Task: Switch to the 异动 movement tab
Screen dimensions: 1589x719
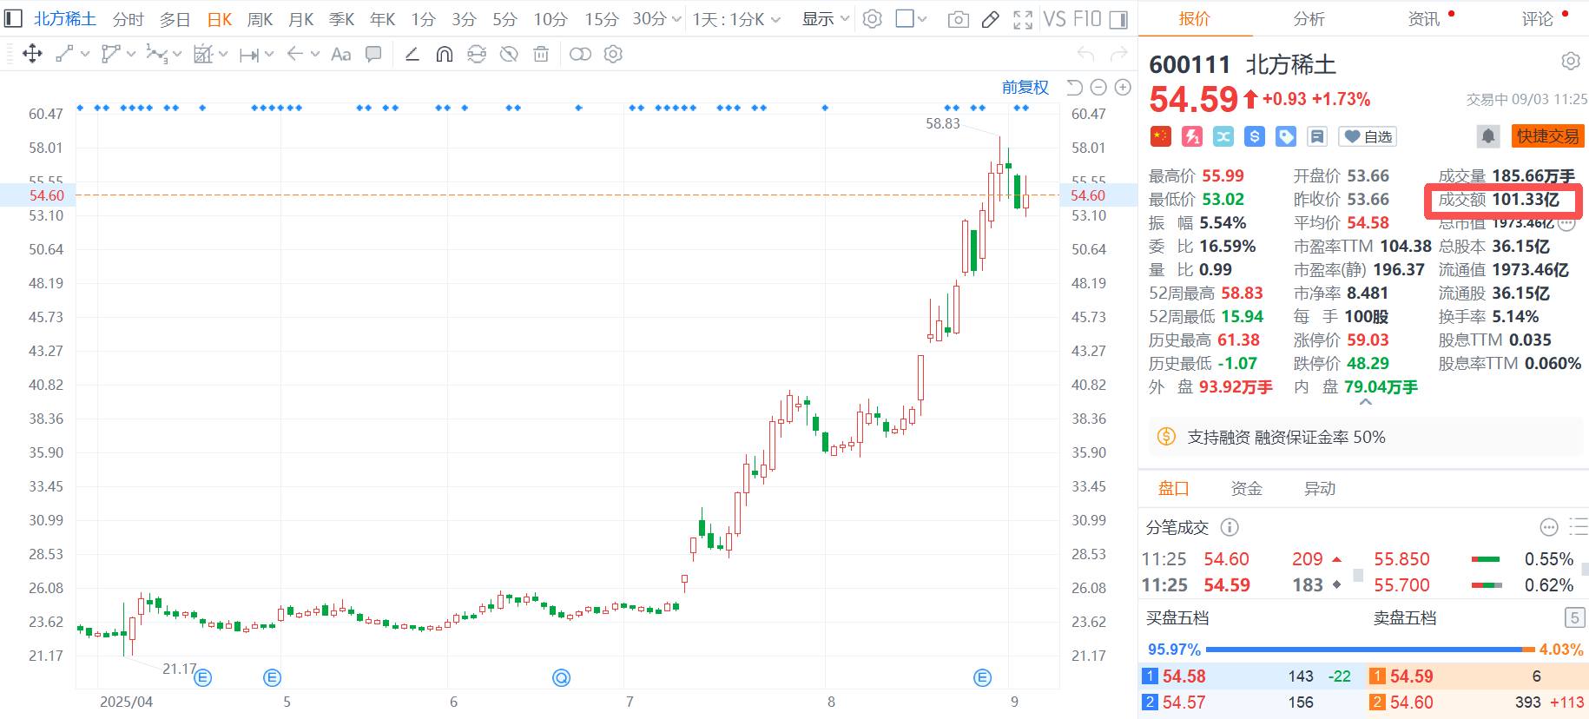Action: tap(1320, 489)
